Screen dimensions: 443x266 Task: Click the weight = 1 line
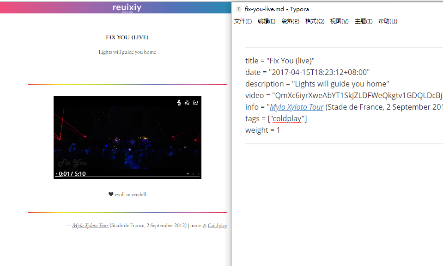(262, 130)
